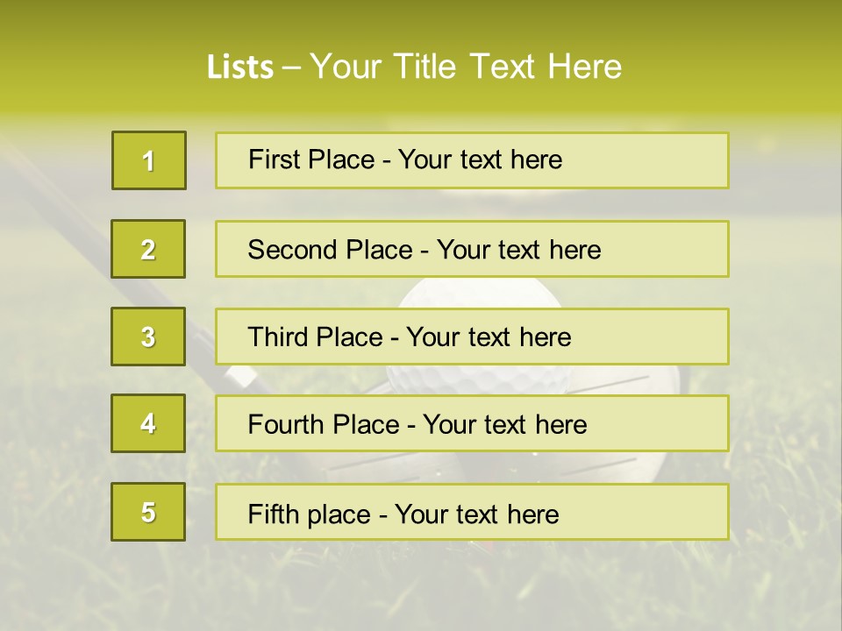Select the 'Fifth place' text box

[472, 512]
